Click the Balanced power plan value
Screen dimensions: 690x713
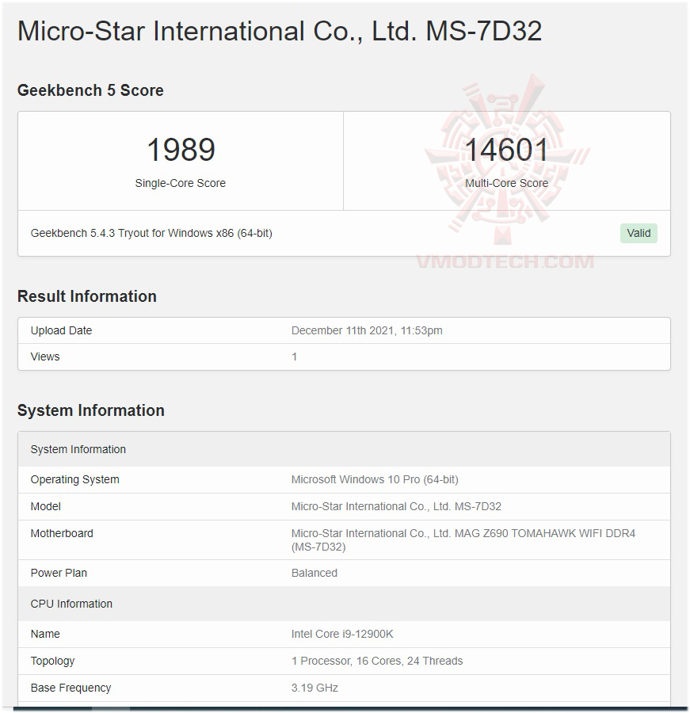[315, 573]
